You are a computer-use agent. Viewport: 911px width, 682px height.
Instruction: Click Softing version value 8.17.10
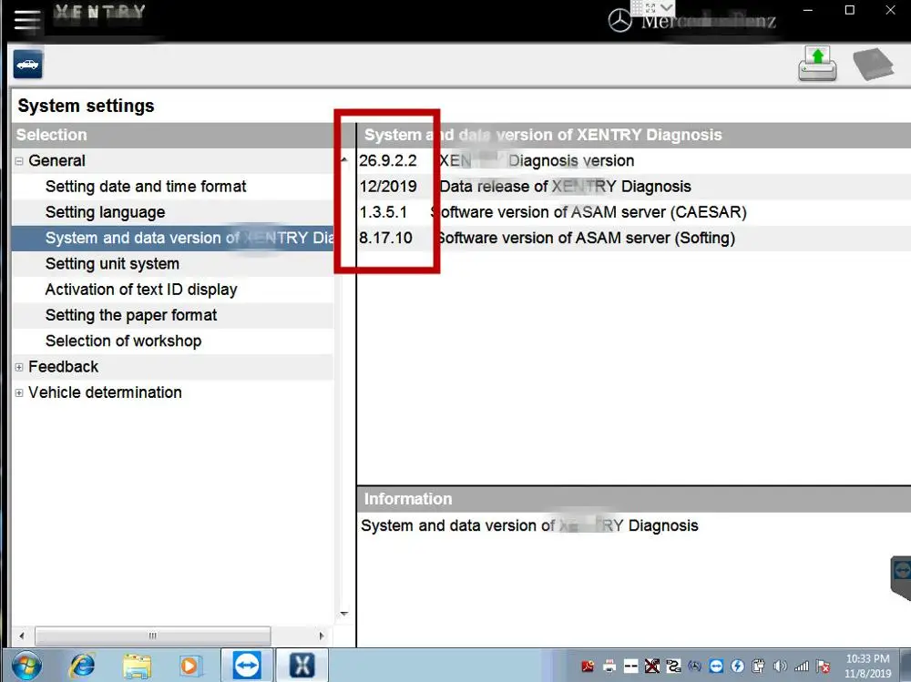tap(385, 238)
